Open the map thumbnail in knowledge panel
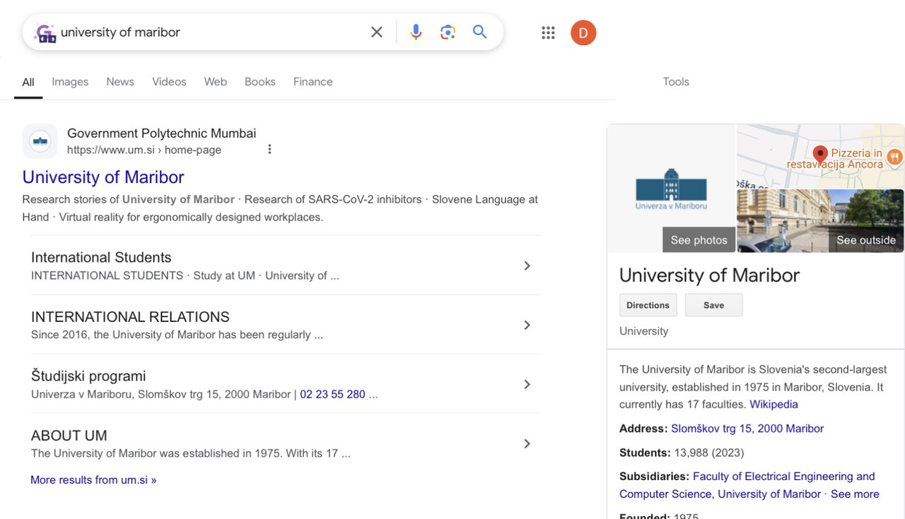The height and width of the screenshot is (519, 905). coord(820,156)
